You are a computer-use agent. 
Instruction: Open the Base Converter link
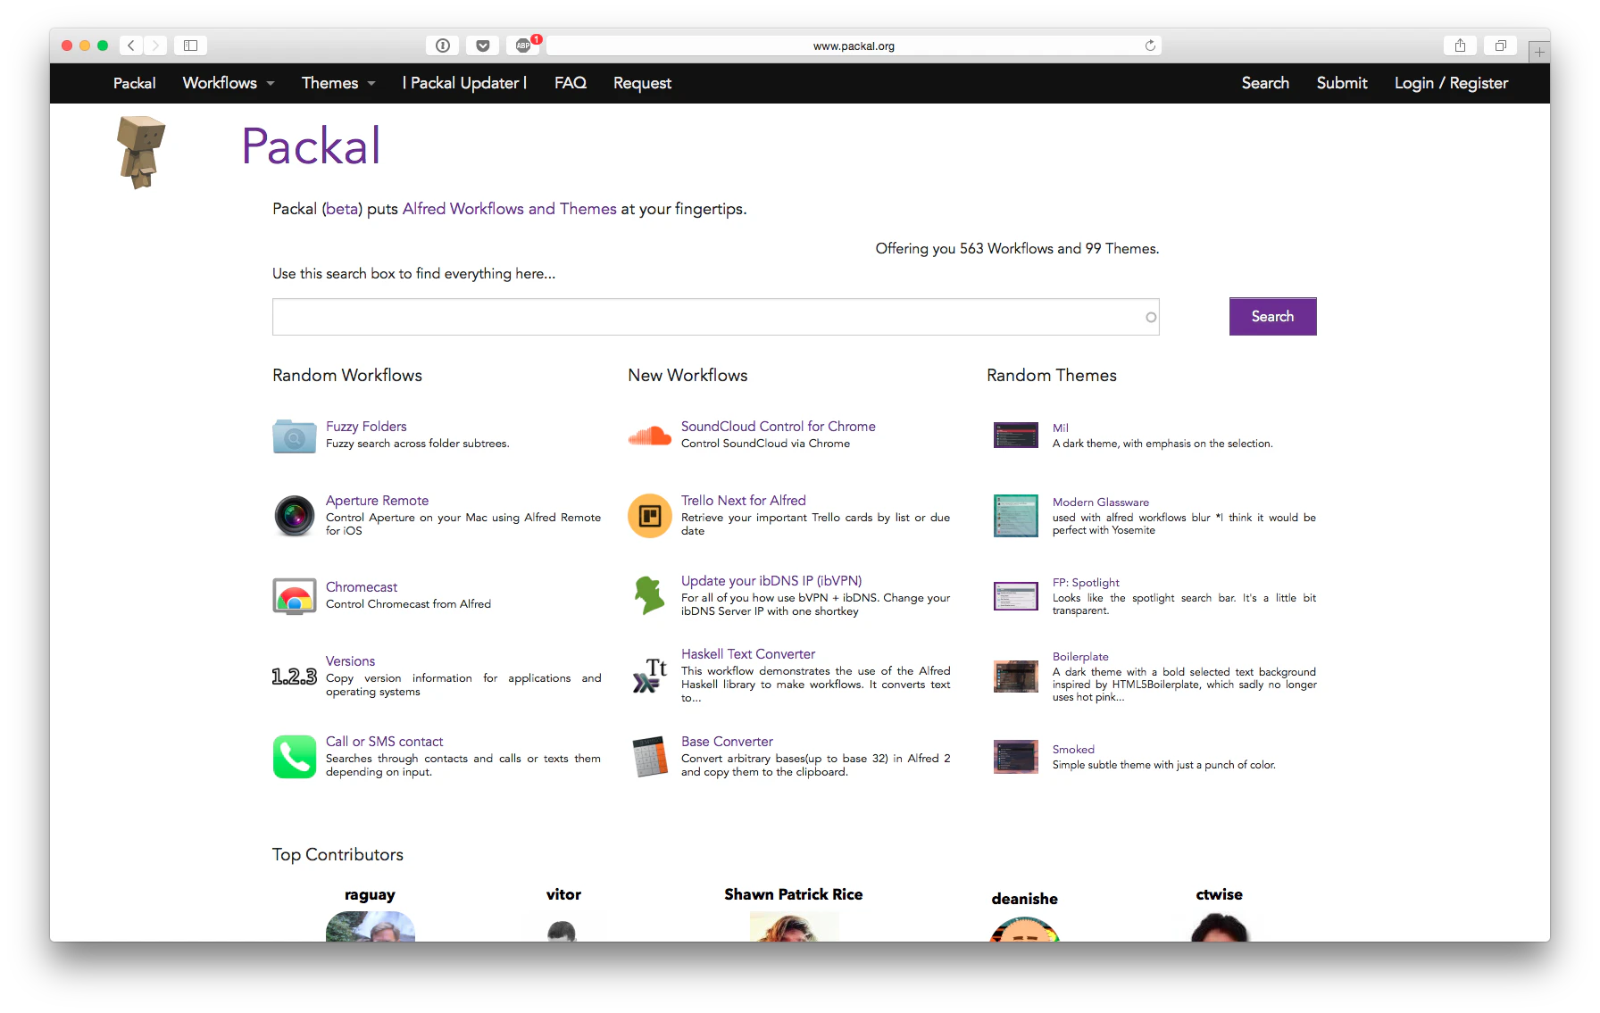coord(727,742)
